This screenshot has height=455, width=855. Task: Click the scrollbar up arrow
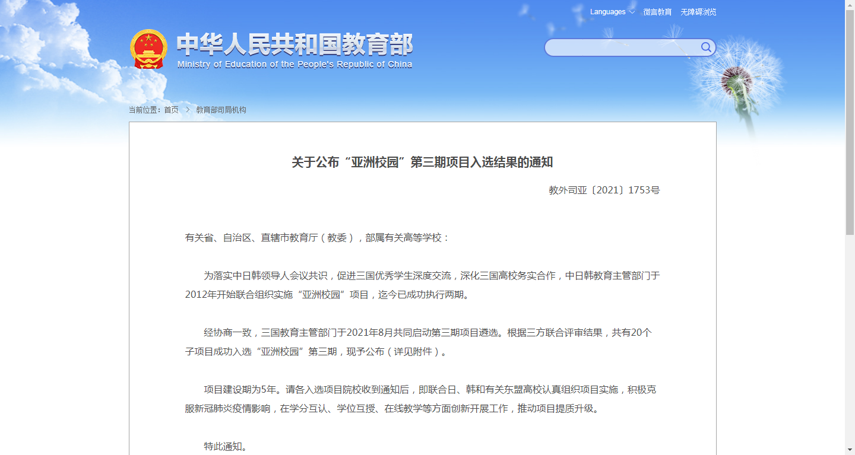pyautogui.click(x=850, y=5)
